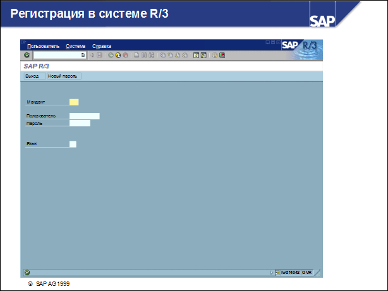Click the green Back arrow icon
388x291 pixels.
click(111, 56)
